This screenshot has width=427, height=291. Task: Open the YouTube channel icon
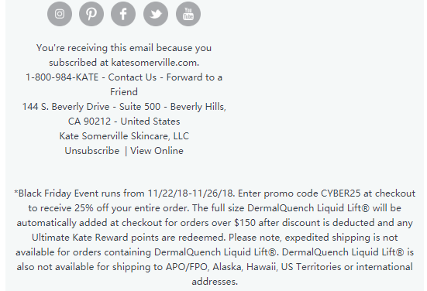click(188, 14)
